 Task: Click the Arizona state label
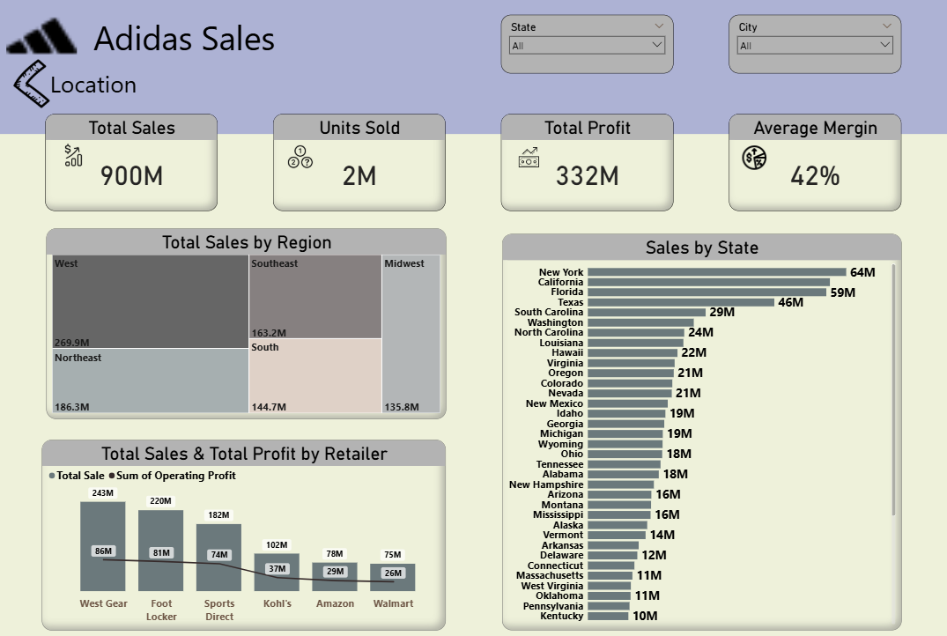point(566,494)
